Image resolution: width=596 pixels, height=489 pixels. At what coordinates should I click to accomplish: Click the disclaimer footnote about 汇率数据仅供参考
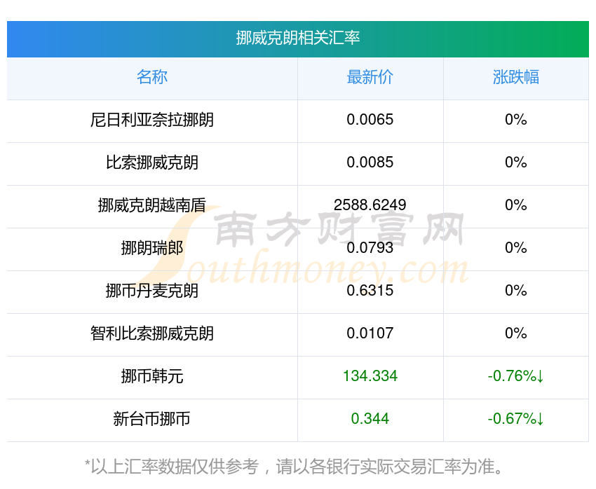pos(293,467)
